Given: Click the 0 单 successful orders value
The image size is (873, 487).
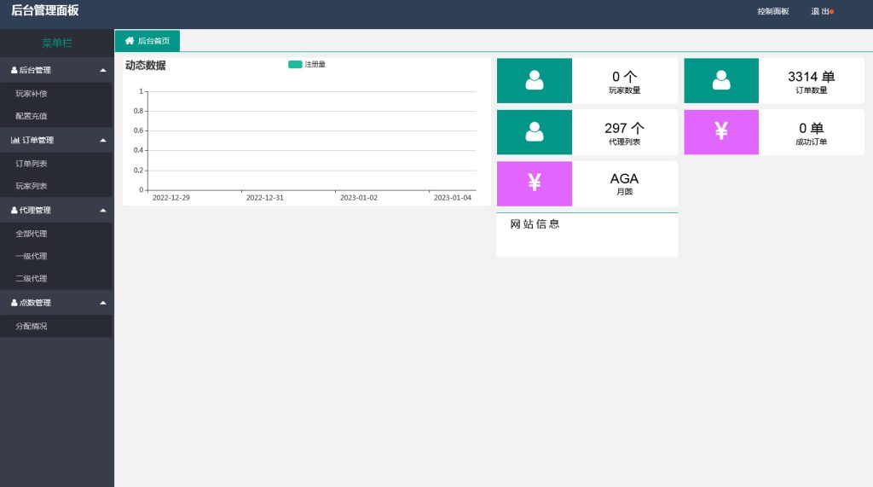Looking at the screenshot, I should point(812,128).
